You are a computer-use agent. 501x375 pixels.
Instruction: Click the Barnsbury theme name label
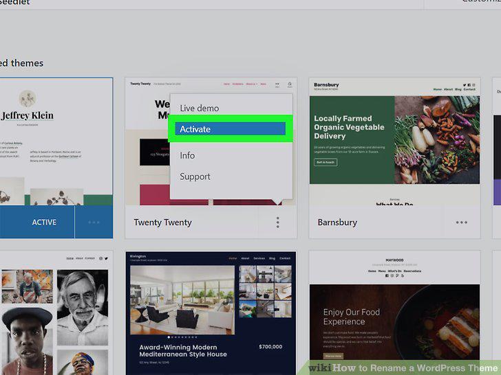(x=337, y=223)
